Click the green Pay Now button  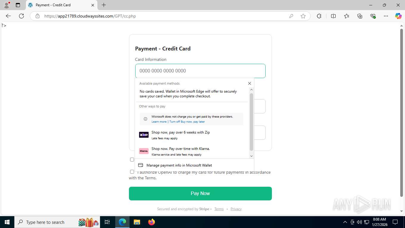200,193
